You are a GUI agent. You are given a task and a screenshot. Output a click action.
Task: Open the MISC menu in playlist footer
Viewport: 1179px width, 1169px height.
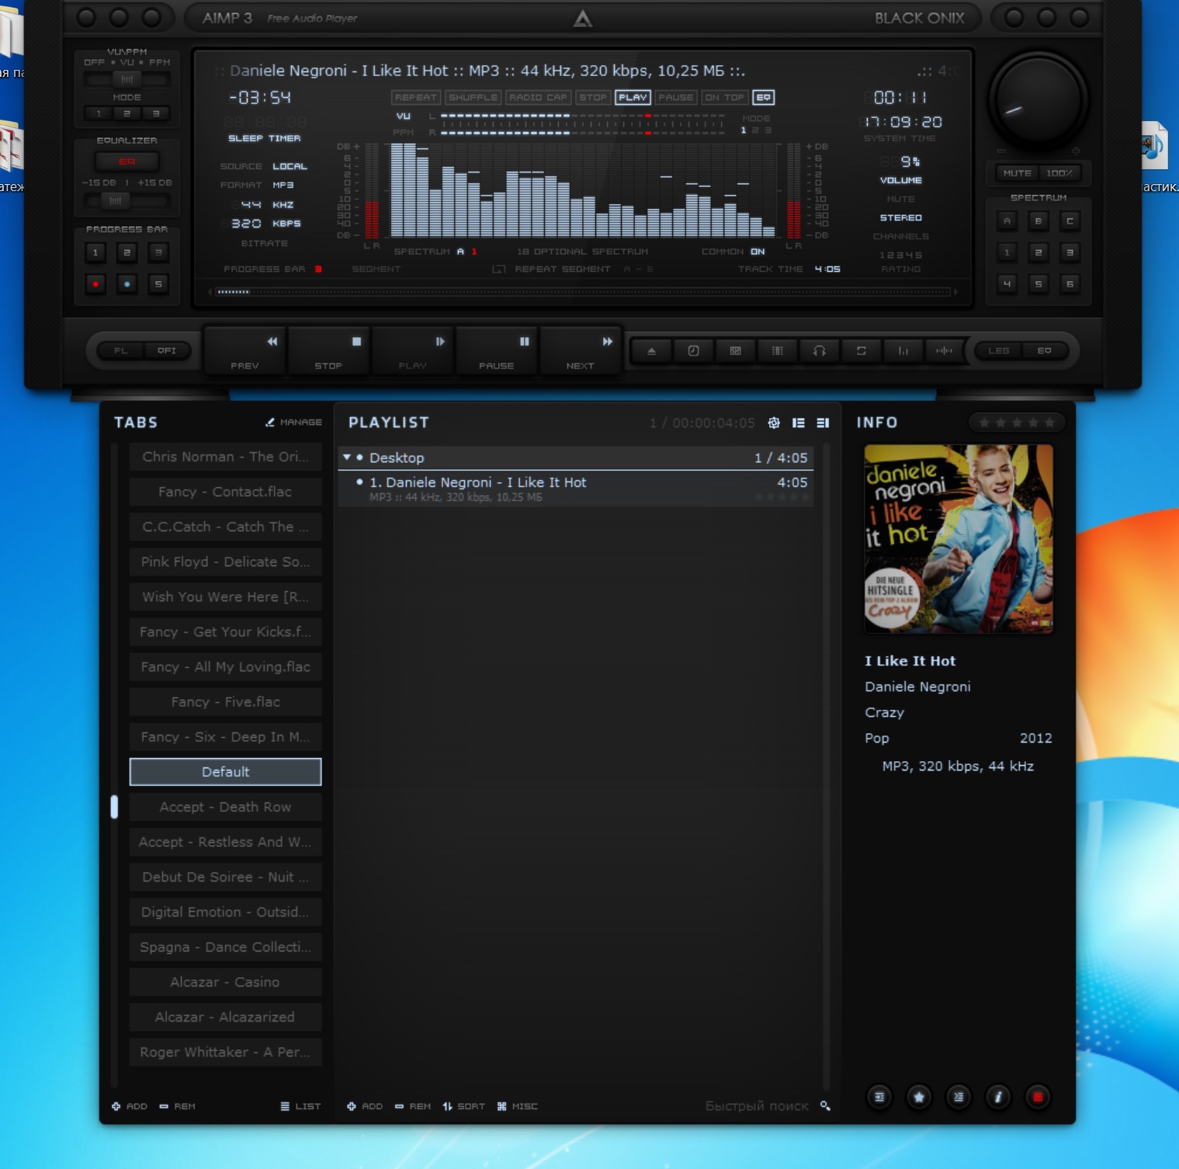(518, 1106)
